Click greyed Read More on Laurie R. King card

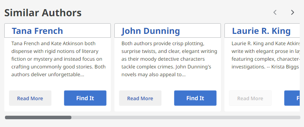point(250,98)
